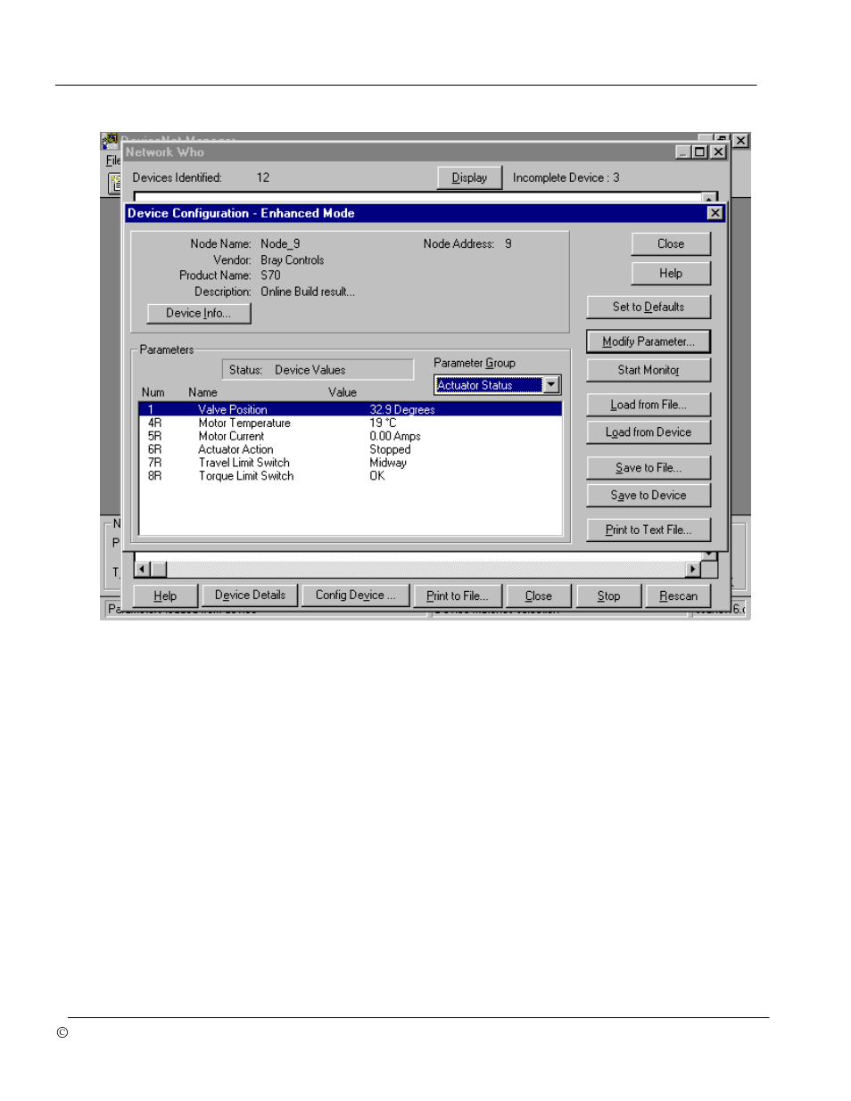The image size is (851, 1101).
Task: Click the 0.00 Amps value
Action: coord(395,436)
